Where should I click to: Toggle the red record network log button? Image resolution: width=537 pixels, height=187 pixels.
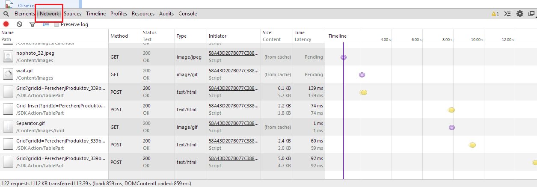tap(6, 24)
